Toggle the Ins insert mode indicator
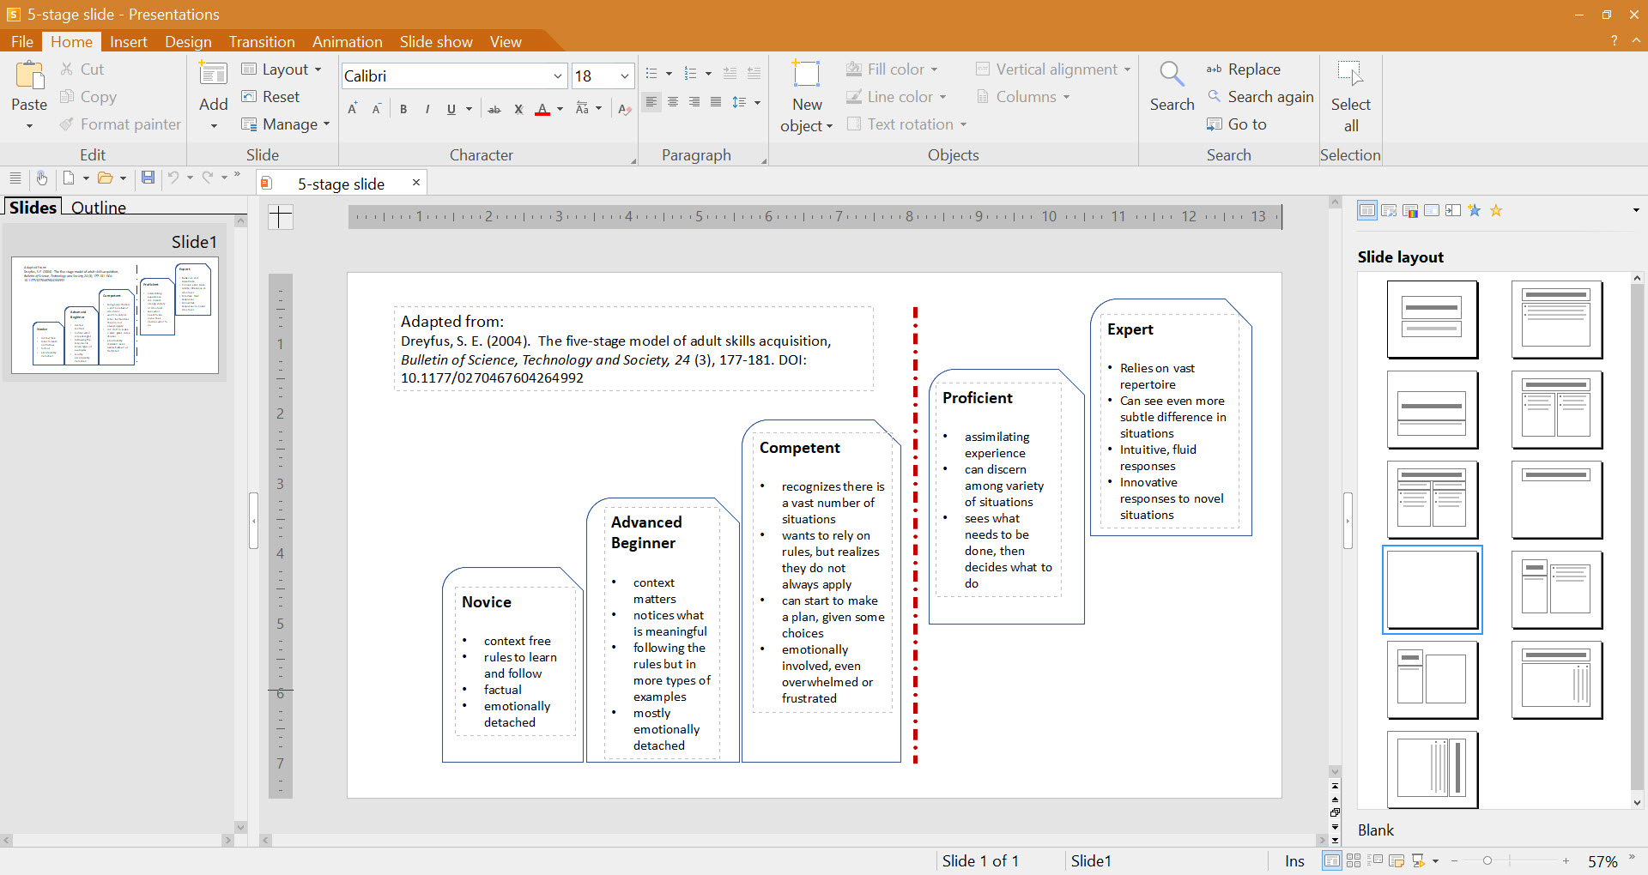This screenshot has width=1648, height=875. click(x=1294, y=861)
